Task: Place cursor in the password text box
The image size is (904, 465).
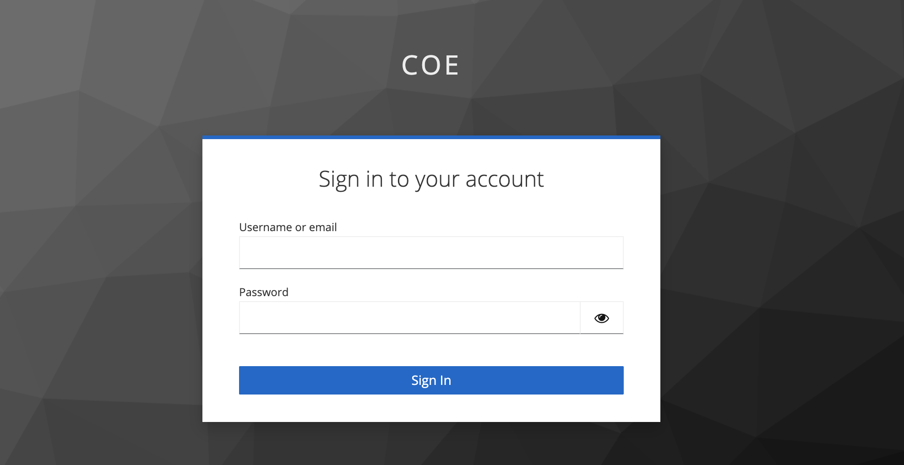Action: click(409, 318)
